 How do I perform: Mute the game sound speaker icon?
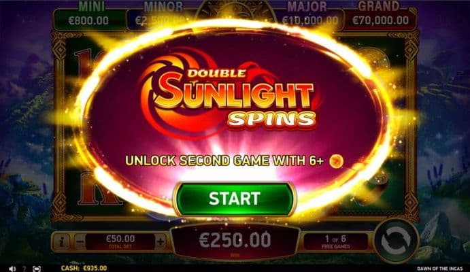(x=12, y=269)
